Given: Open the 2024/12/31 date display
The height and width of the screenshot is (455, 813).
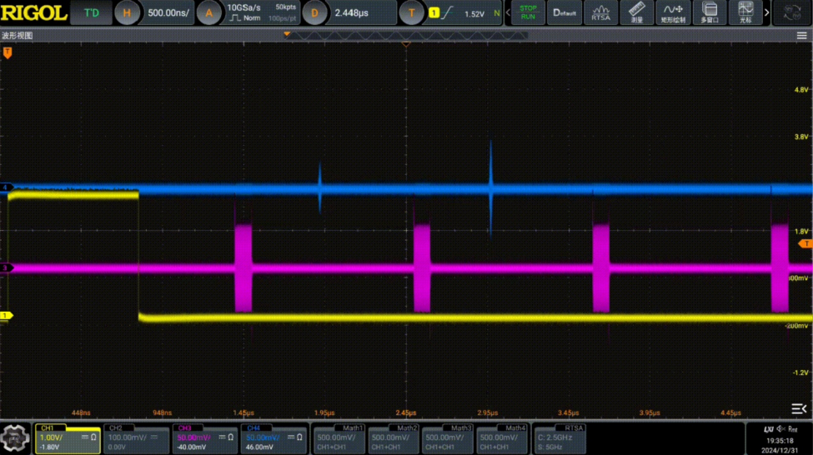Looking at the screenshot, I should click(780, 450).
